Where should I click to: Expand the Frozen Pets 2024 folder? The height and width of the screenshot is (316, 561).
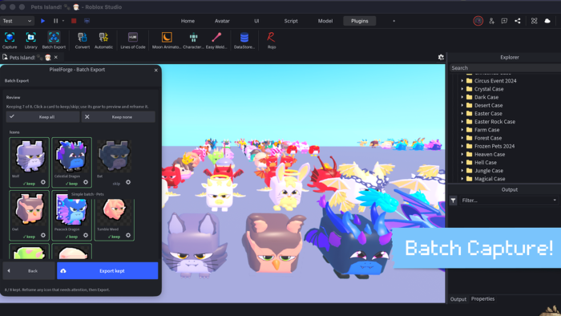click(462, 146)
